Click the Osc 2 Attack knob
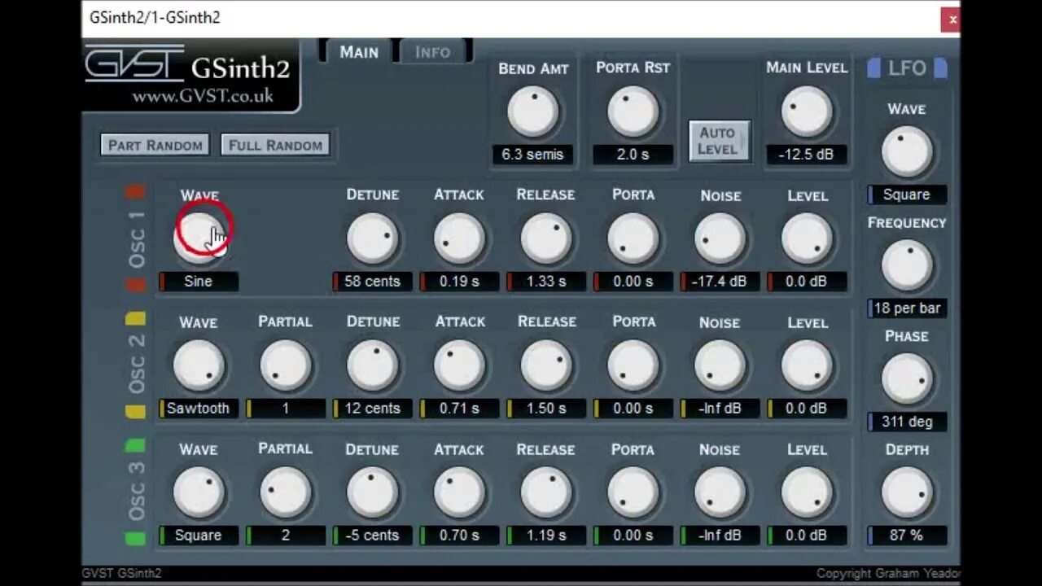 click(460, 365)
